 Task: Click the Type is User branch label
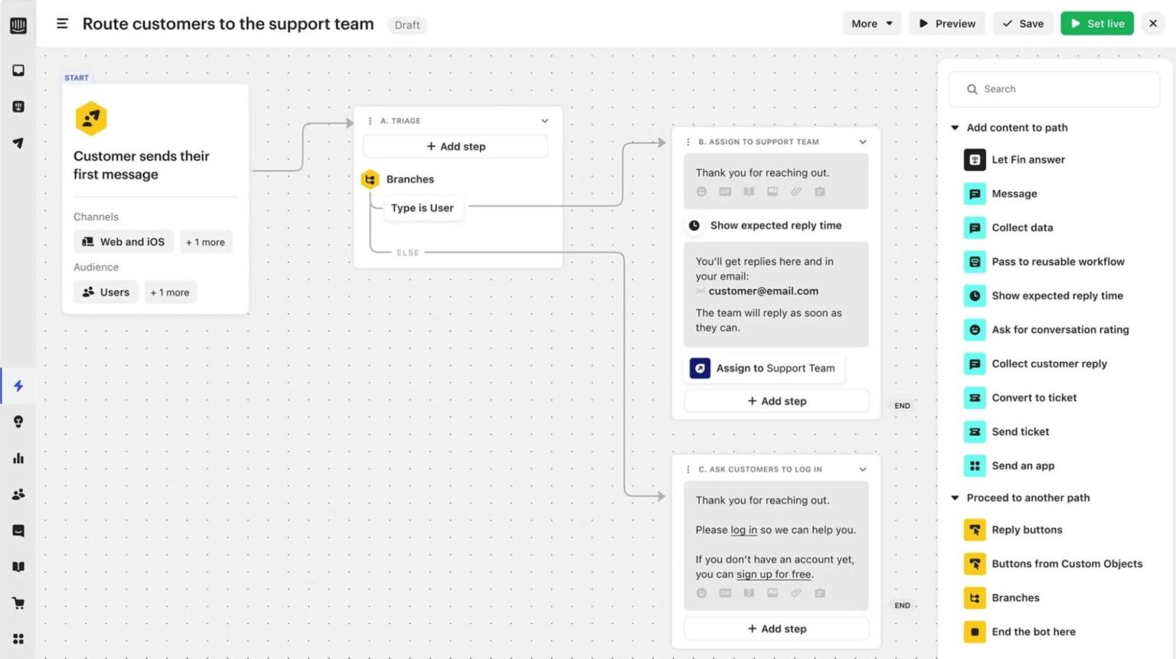click(422, 207)
